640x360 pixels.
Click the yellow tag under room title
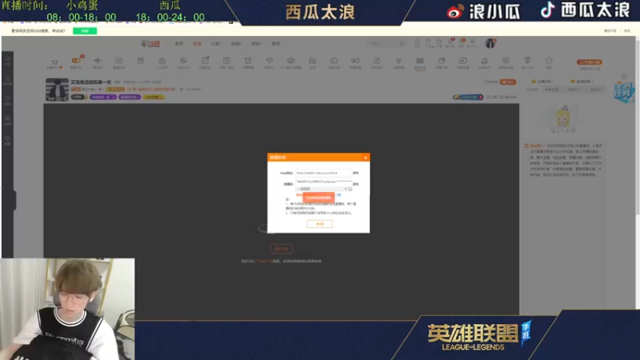(x=154, y=97)
